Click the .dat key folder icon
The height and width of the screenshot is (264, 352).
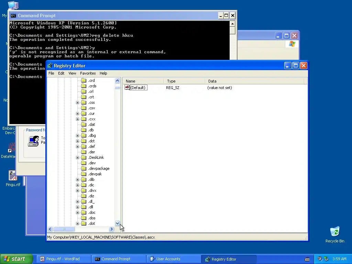pos(84,124)
